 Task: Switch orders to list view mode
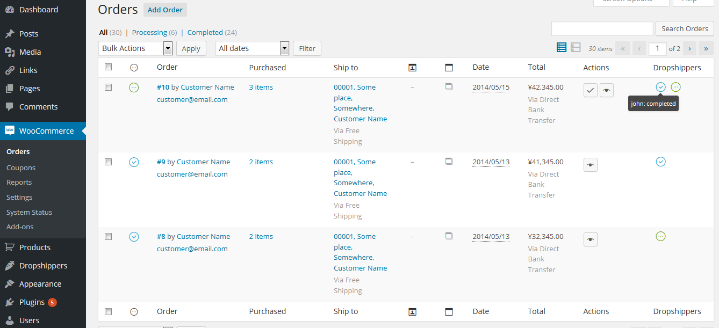pos(561,47)
